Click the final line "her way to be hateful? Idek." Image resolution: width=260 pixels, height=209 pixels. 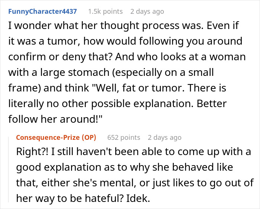83,198
